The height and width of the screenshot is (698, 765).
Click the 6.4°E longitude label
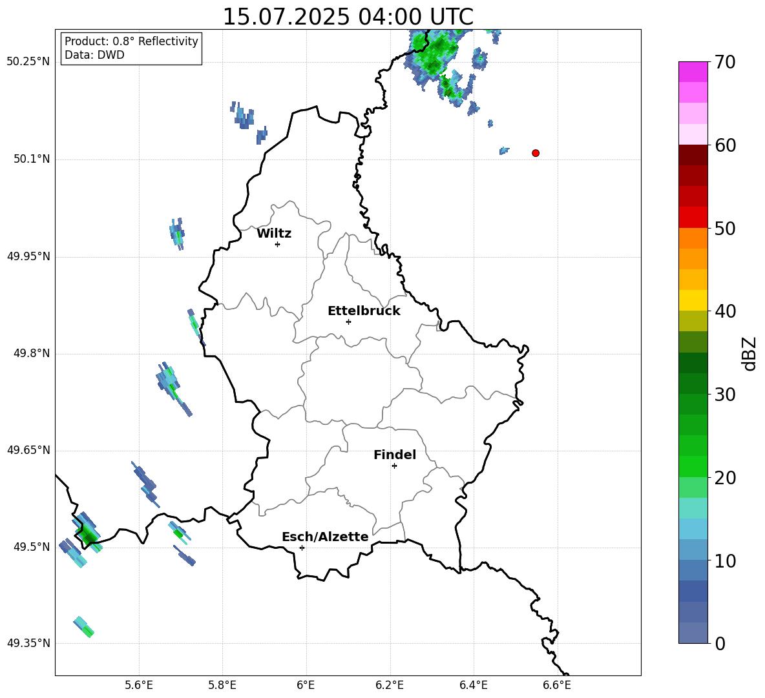[473, 685]
